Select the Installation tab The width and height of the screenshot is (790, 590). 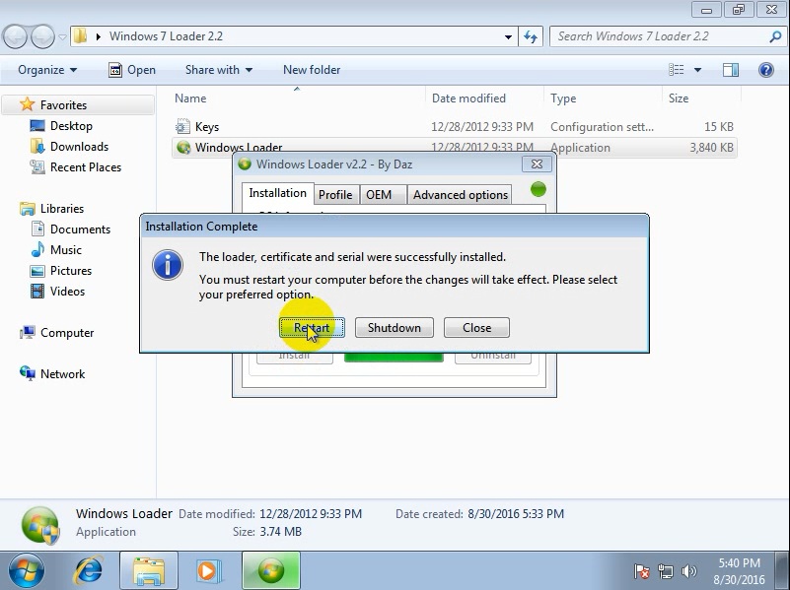(277, 193)
